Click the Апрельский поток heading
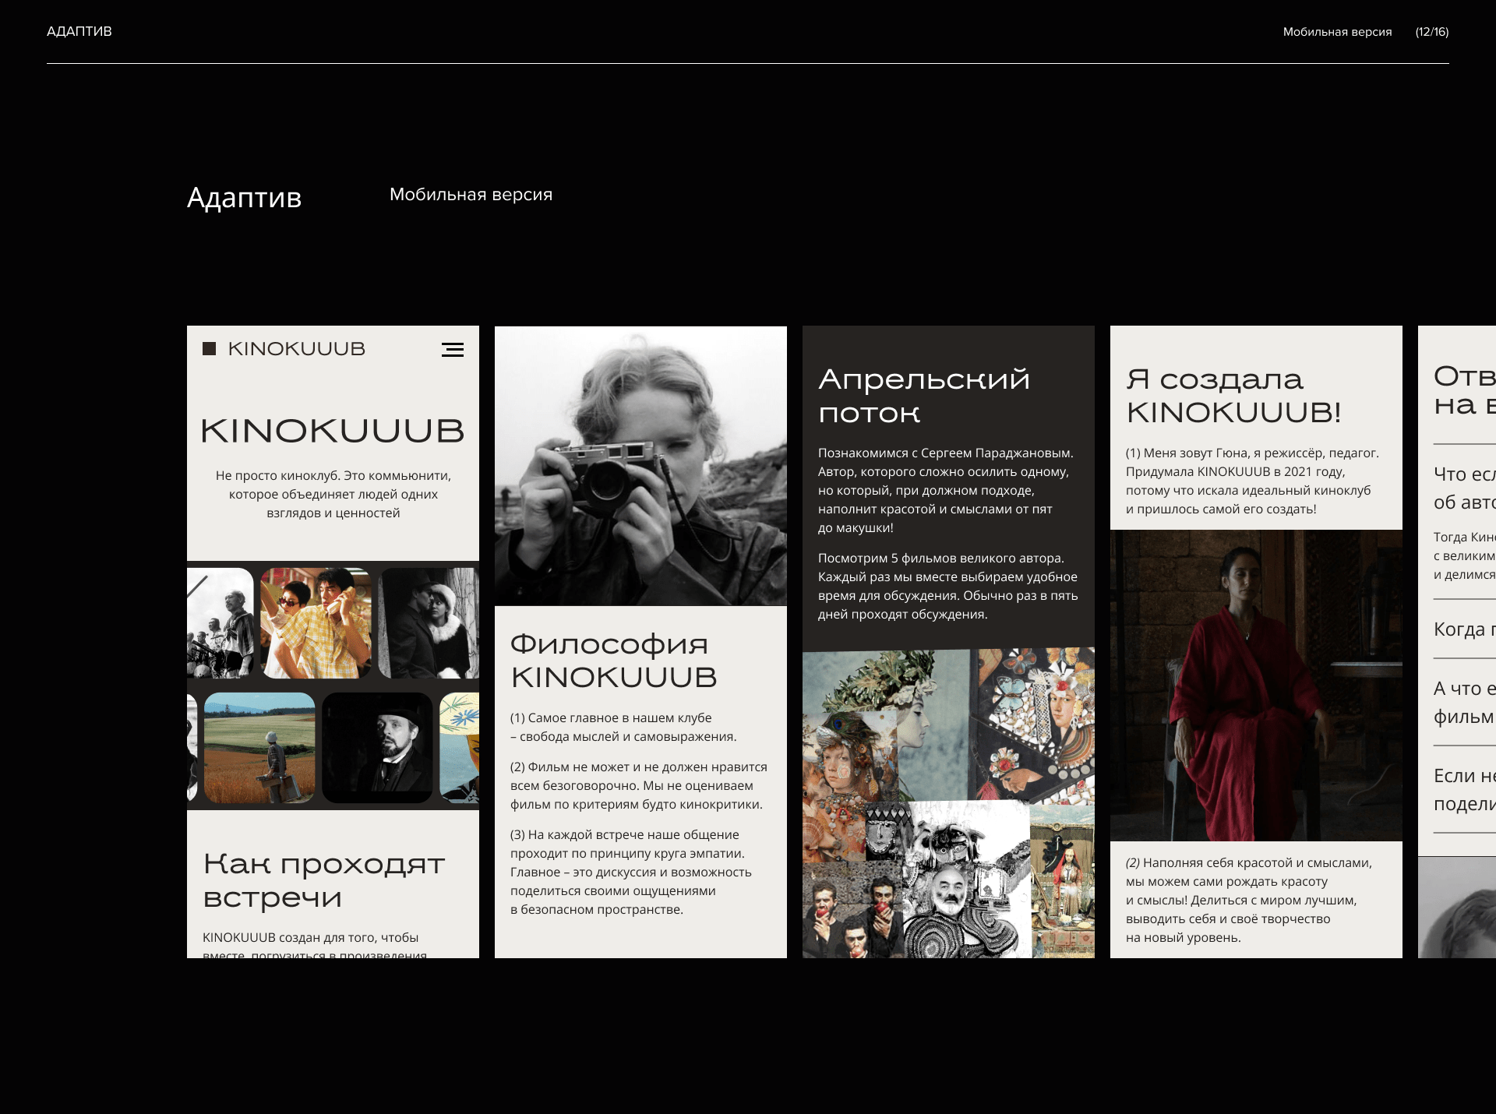1496x1114 pixels. [x=924, y=396]
